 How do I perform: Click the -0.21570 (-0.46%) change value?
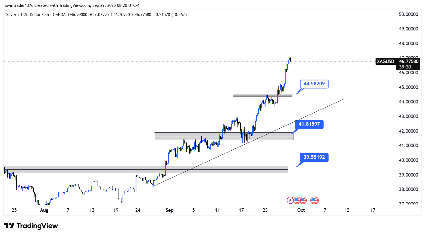pos(170,15)
